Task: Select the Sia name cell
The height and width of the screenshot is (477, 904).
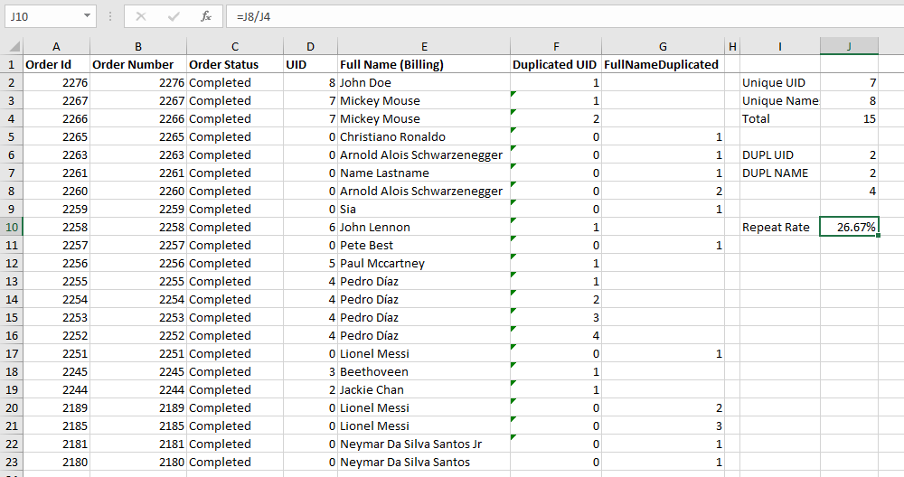Action: [424, 209]
